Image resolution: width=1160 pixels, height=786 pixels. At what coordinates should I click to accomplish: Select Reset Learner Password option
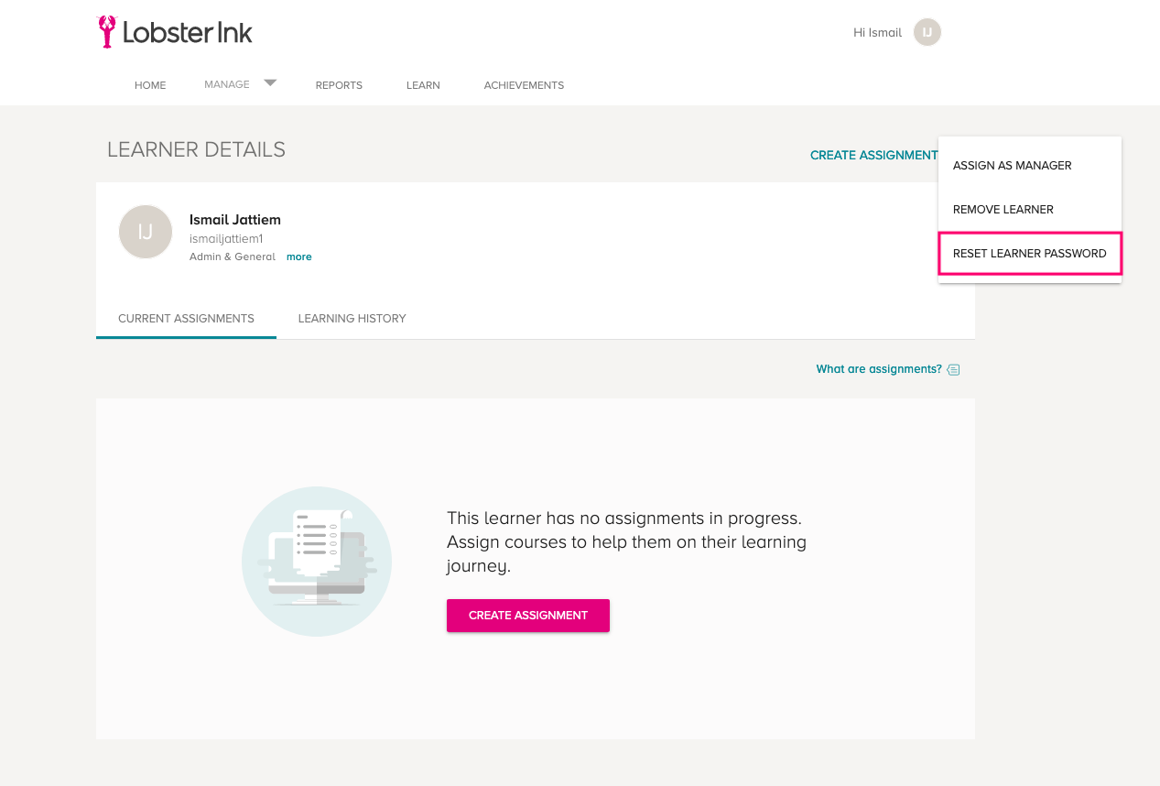tap(1030, 254)
